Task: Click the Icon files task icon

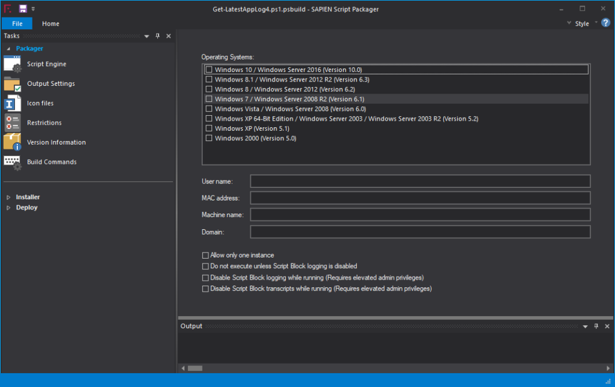Action: [13, 103]
